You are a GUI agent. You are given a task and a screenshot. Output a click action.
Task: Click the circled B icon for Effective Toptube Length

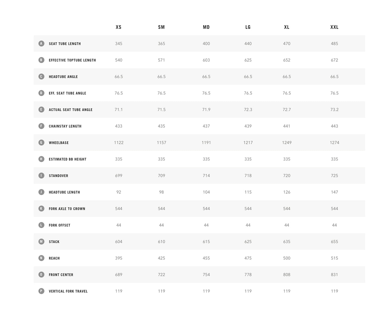[41, 60]
